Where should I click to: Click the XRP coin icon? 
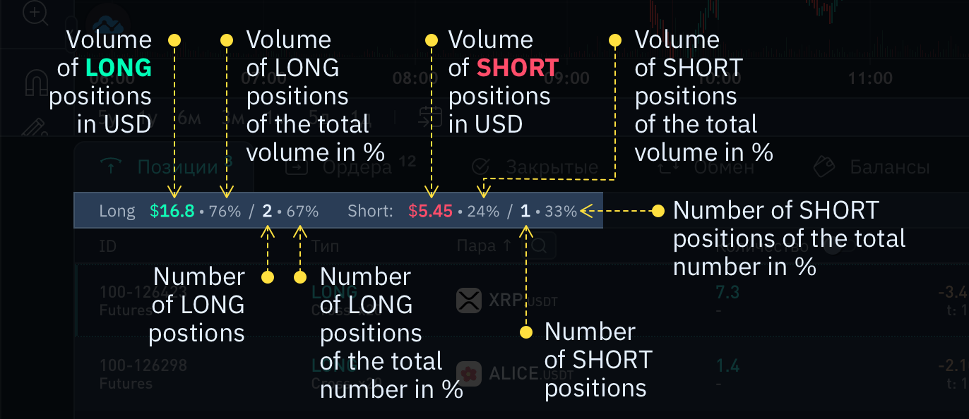click(469, 300)
